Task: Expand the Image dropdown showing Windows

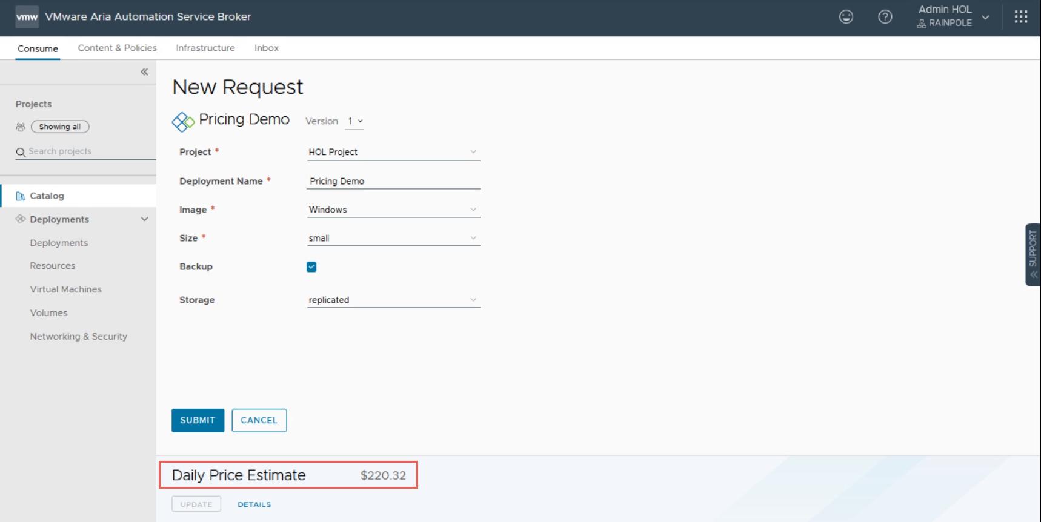Action: (393, 210)
